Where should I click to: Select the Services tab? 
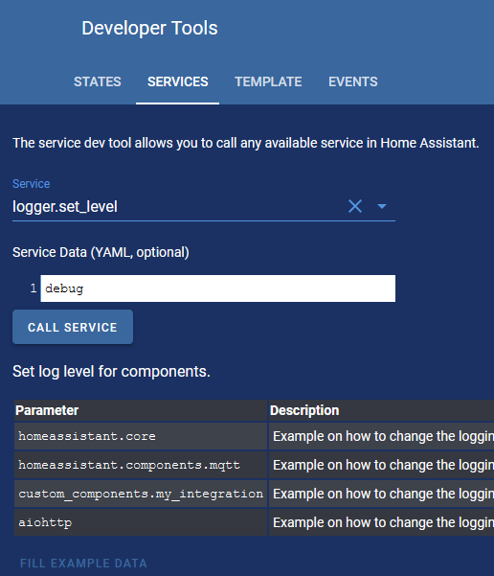tap(178, 81)
